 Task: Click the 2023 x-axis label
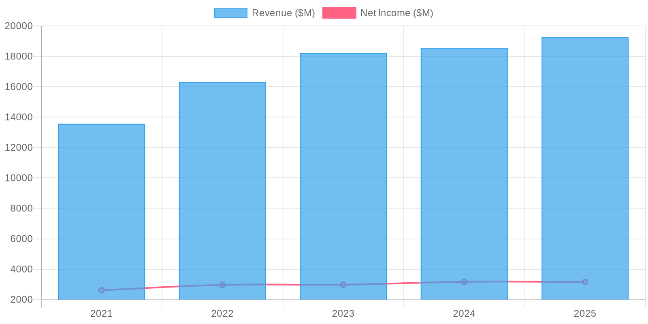(x=343, y=313)
